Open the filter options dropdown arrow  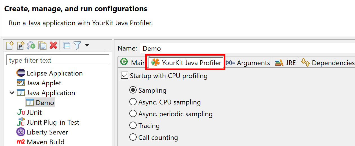pos(87,45)
